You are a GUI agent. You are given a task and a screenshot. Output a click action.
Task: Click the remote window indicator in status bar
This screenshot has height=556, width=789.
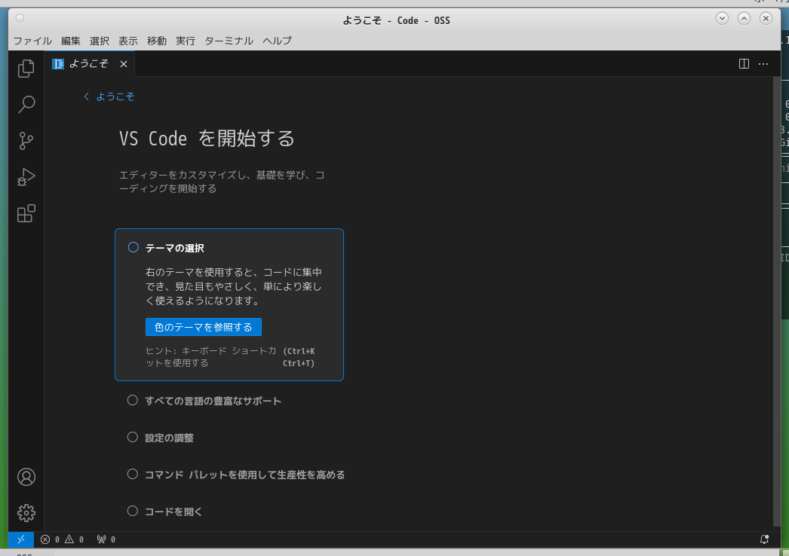pos(21,539)
